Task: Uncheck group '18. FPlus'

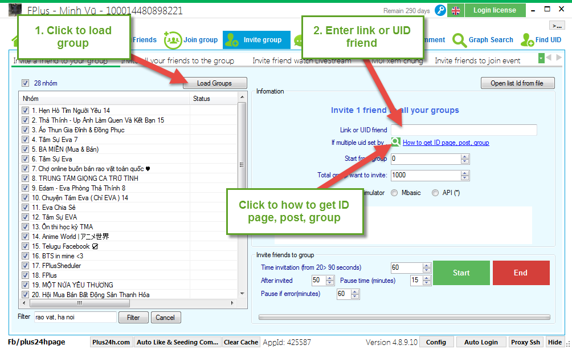Action: point(25,275)
